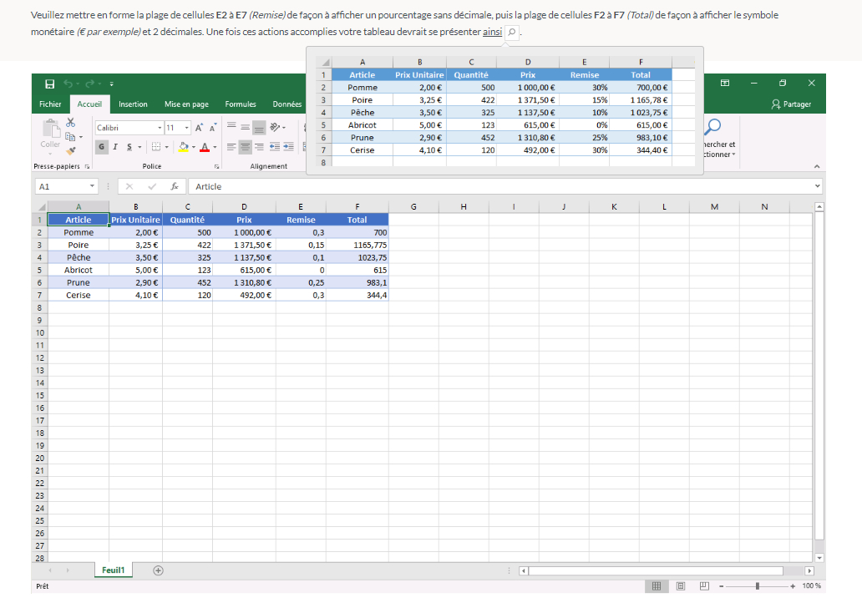Open the font size dropdown showing 11
The image size is (862, 598).
click(187, 128)
